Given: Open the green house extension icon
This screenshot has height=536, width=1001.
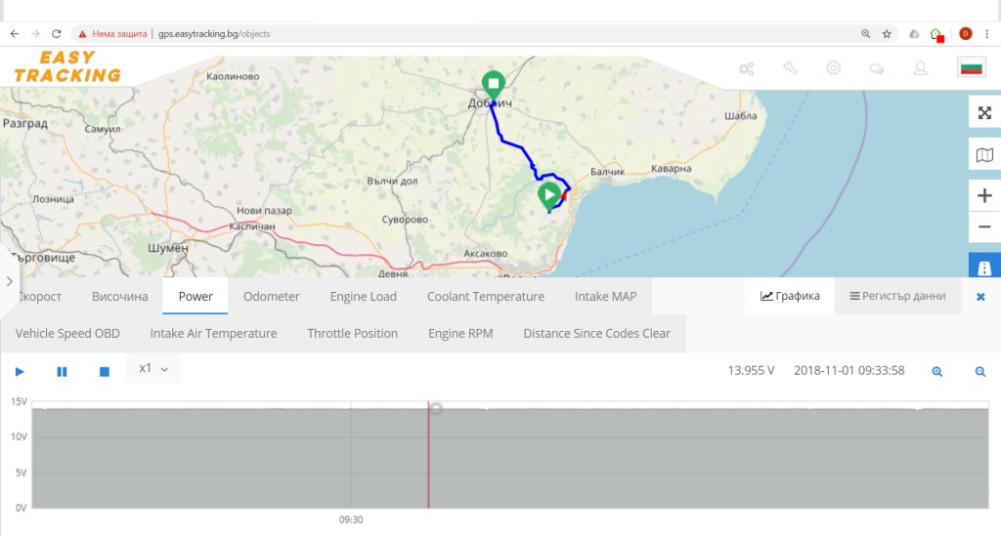Looking at the screenshot, I should tap(936, 34).
